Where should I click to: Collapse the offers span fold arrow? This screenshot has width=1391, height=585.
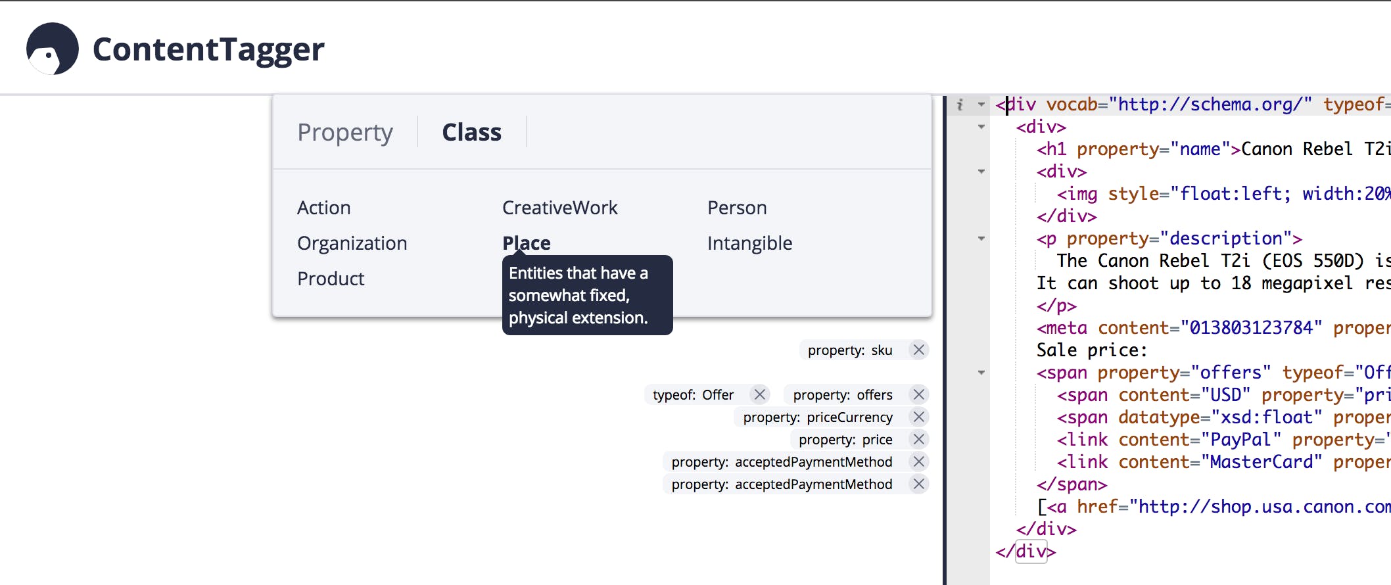point(981,373)
